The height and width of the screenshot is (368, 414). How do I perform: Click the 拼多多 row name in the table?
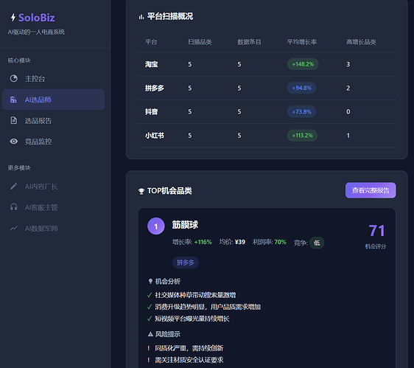pyautogui.click(x=155, y=88)
